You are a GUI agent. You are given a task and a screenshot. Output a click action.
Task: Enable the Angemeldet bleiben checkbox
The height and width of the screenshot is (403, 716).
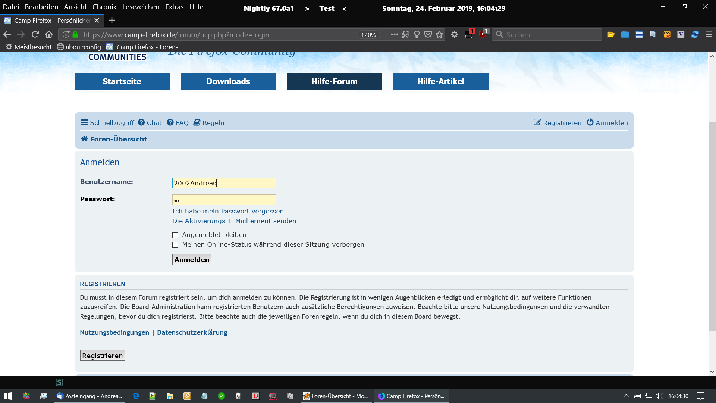(x=175, y=235)
